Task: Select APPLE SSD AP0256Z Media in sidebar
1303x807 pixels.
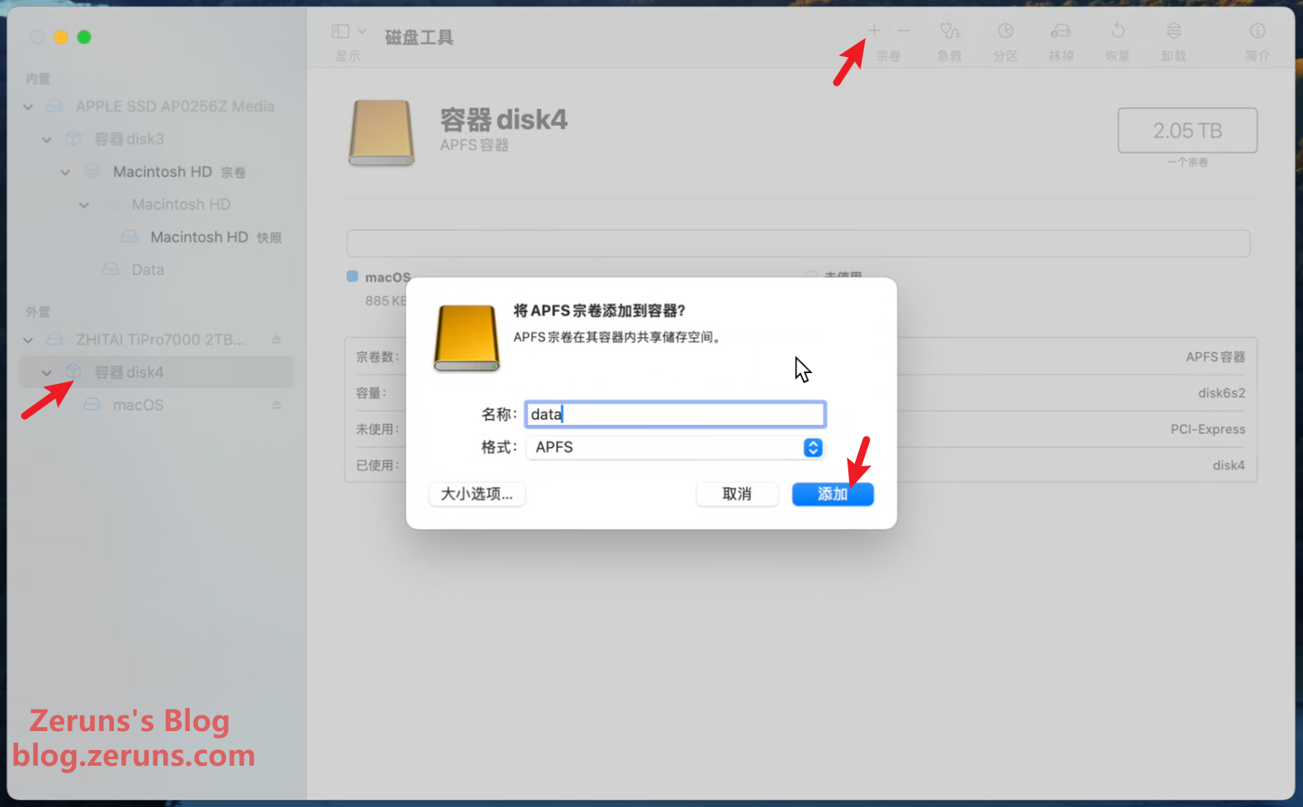Action: [175, 106]
